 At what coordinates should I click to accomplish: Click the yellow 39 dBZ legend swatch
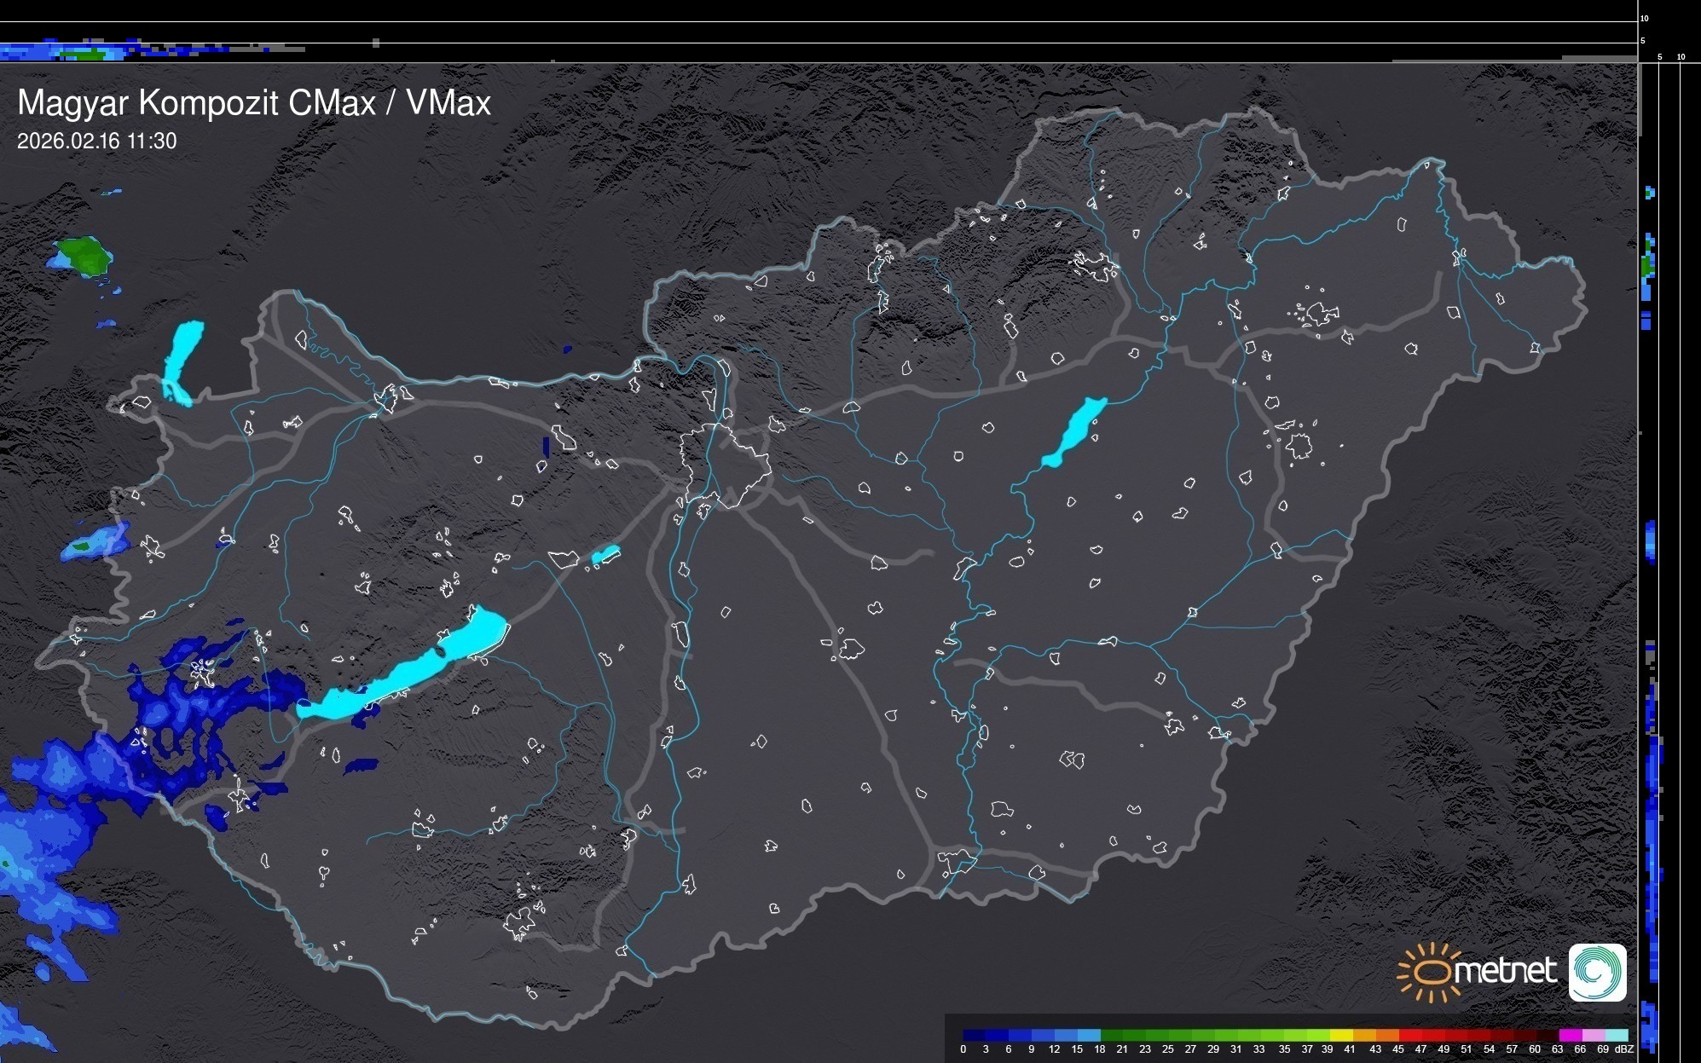point(1340,1035)
